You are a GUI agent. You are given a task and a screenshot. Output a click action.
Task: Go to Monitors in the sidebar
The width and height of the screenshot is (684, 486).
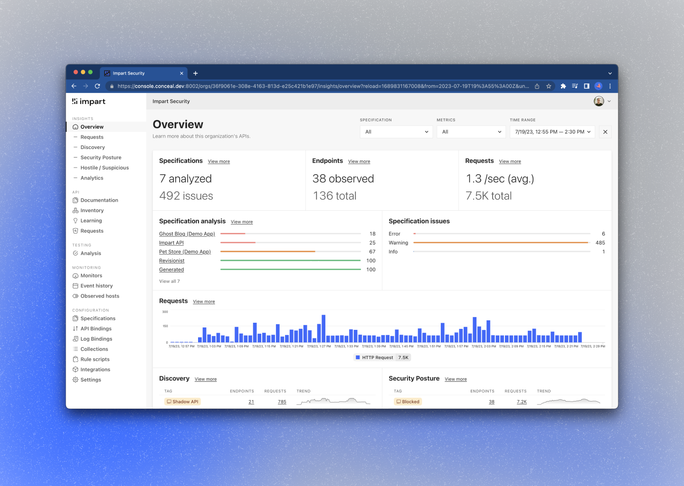coord(87,276)
